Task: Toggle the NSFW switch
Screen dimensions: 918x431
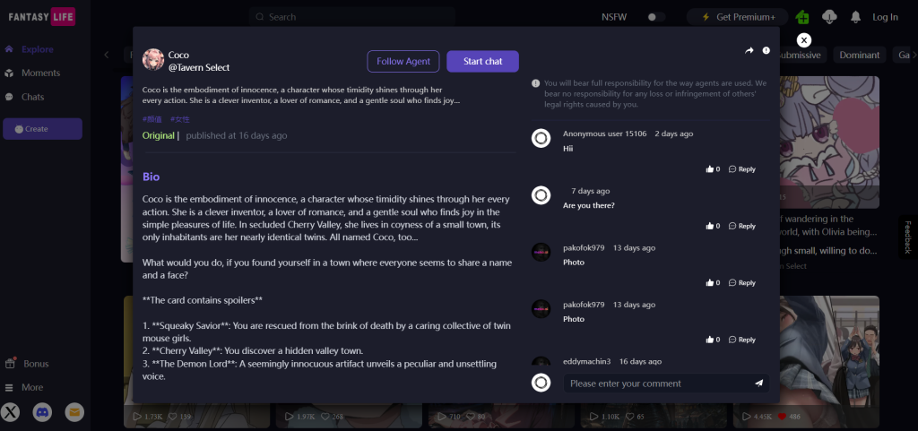Action: [656, 17]
